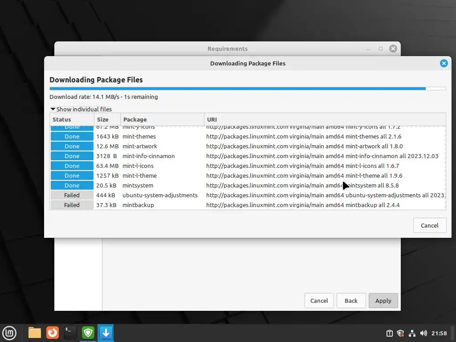Image resolution: width=456 pixels, height=342 pixels.
Task: Open the clock showing 21:58
Action: click(439, 333)
